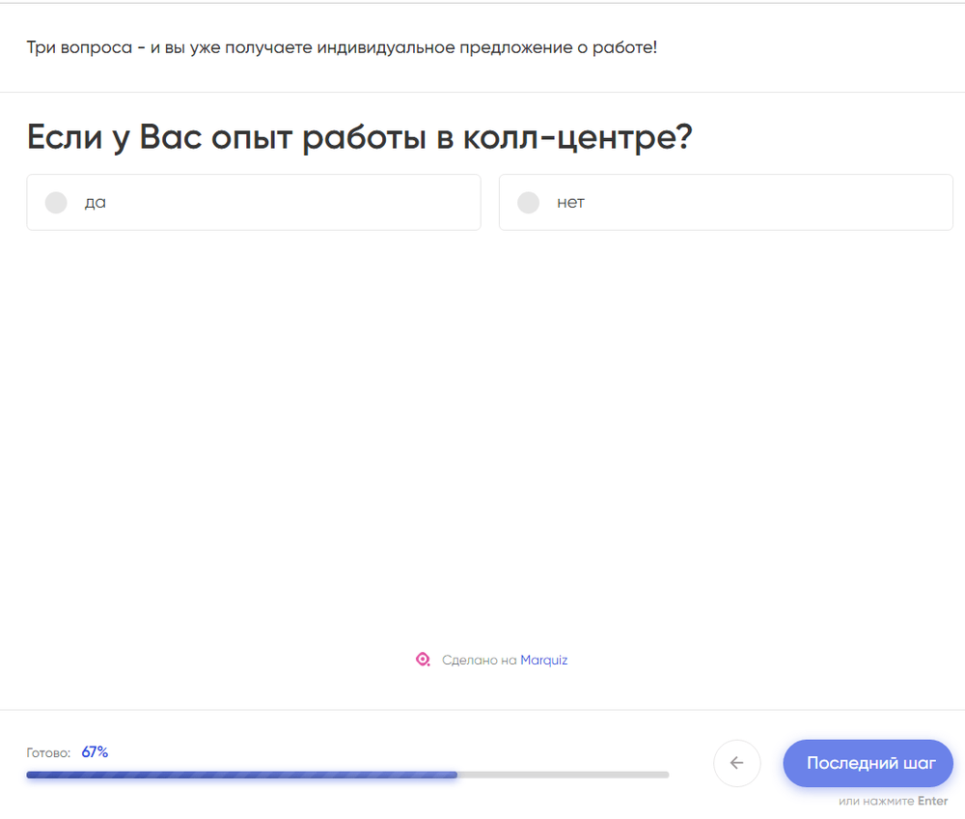The width and height of the screenshot is (965, 819).
Task: Click the "или нажмите Enter" hint
Action: point(893,802)
